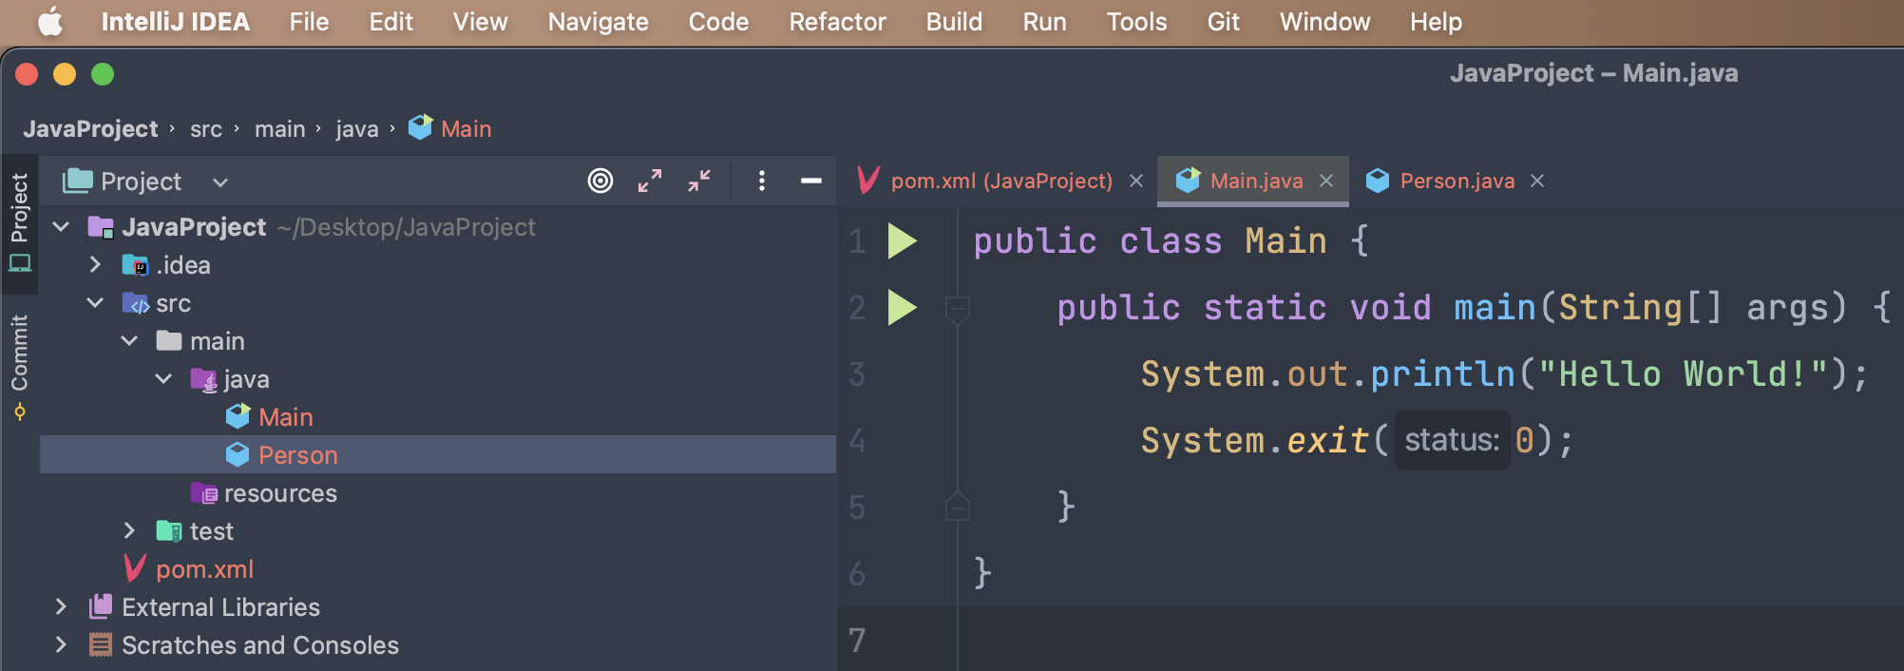Close the Main.java editor tab
The width and height of the screenshot is (1904, 671).
1326,181
